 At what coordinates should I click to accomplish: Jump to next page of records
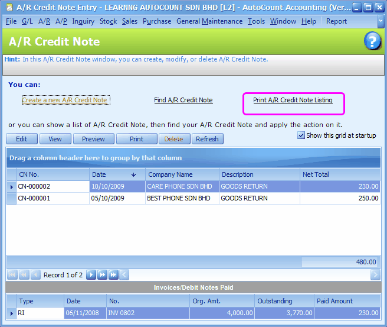(102, 275)
